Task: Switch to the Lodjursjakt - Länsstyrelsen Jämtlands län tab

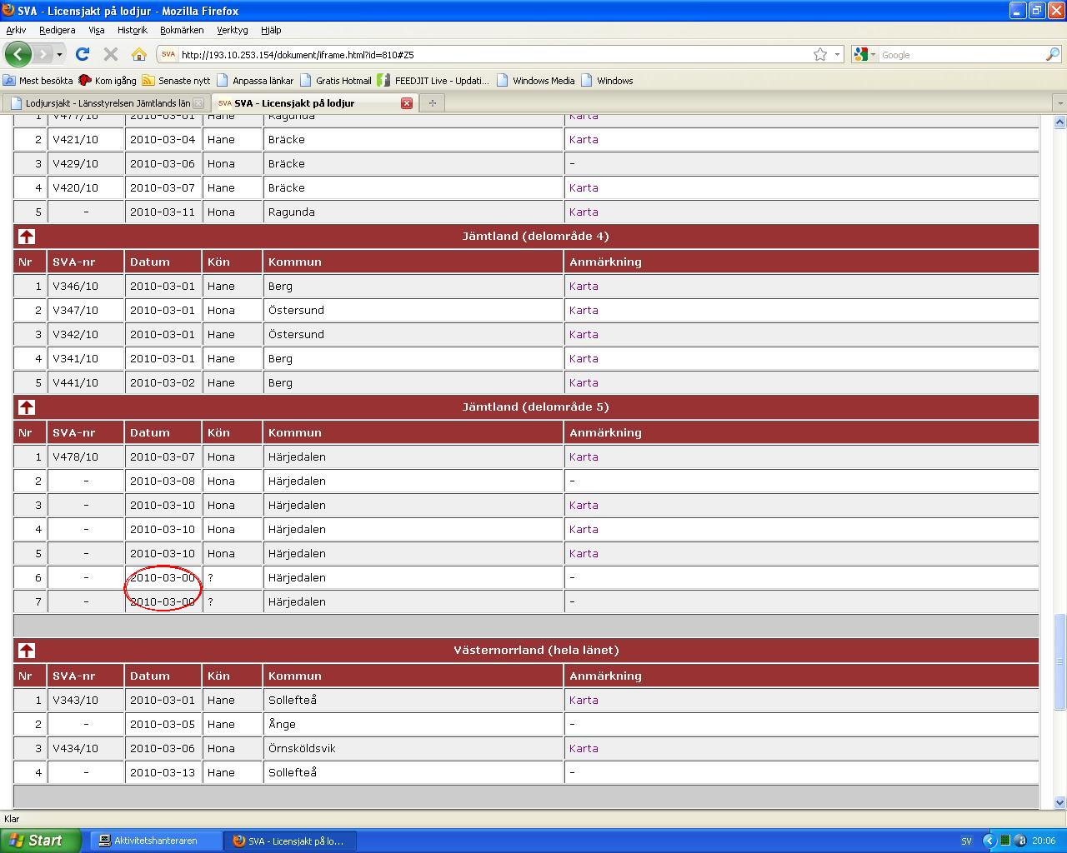Action: [x=107, y=103]
